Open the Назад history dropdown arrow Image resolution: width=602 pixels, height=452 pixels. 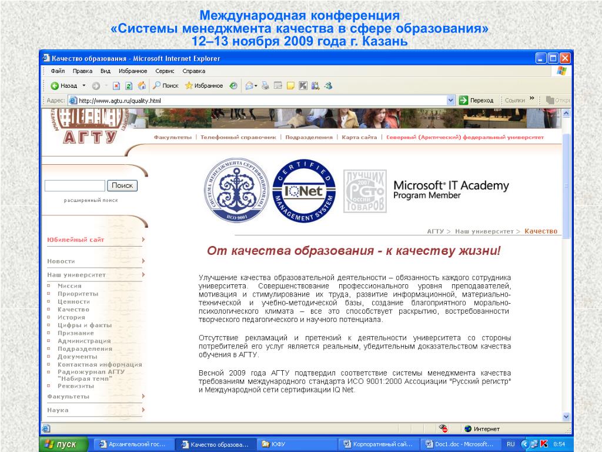click(x=84, y=86)
